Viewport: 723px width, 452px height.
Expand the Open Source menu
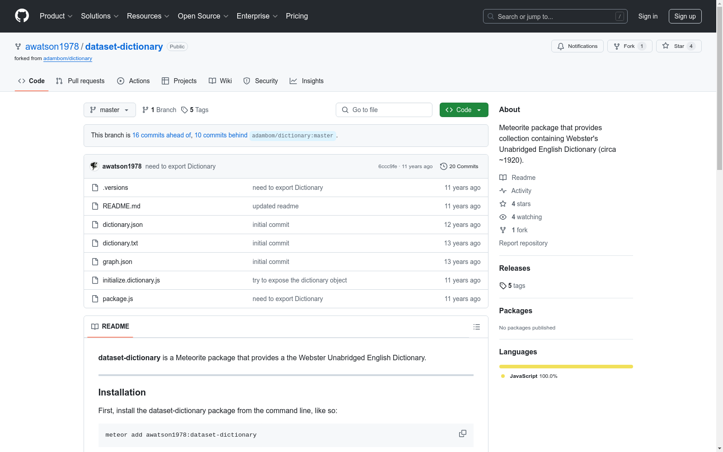pos(203,16)
